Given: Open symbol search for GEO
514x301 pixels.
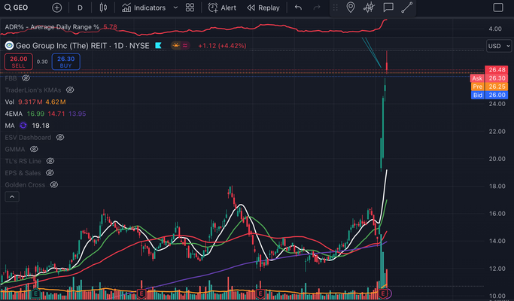Looking at the screenshot, I should coord(16,8).
